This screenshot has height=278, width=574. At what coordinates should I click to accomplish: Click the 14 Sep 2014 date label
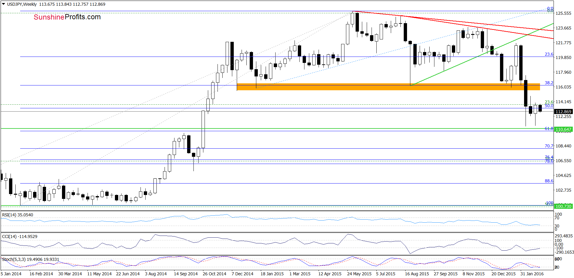click(x=186, y=274)
